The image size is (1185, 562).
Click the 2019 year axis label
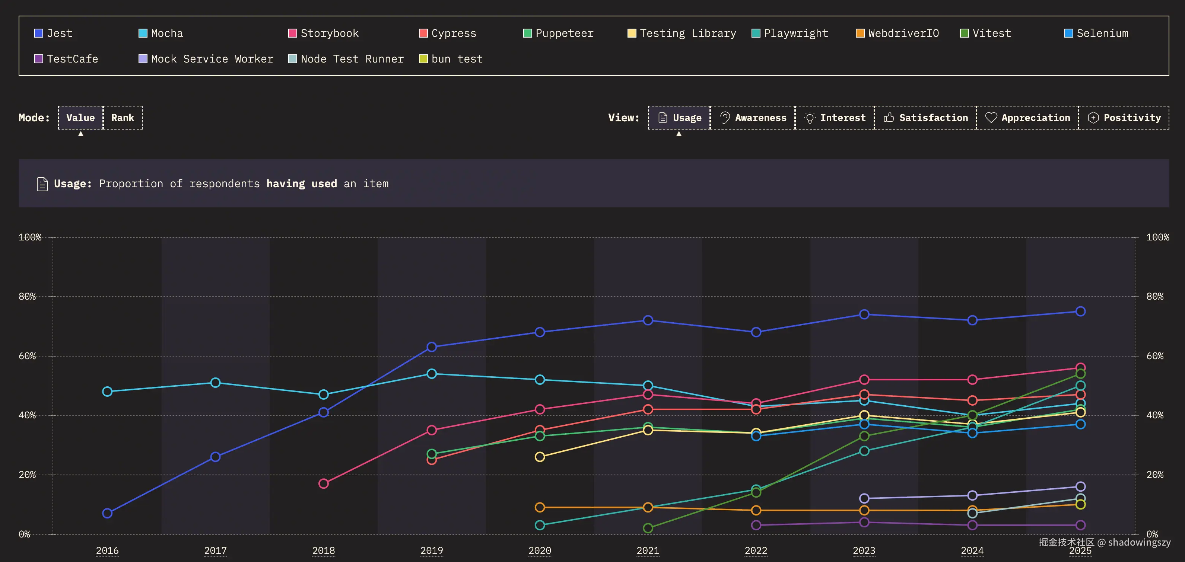pyautogui.click(x=432, y=550)
